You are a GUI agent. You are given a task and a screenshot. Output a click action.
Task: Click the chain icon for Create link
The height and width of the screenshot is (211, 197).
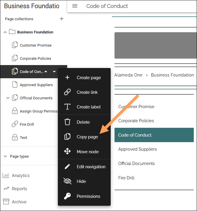point(67,92)
